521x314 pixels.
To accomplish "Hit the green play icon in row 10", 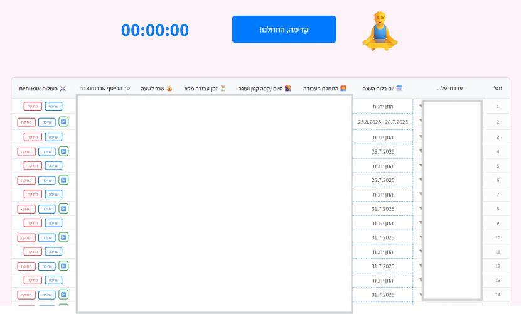I will pyautogui.click(x=63, y=237).
